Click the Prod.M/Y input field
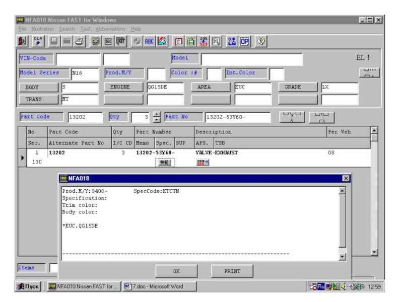The height and width of the screenshot is (302, 403). click(x=157, y=74)
